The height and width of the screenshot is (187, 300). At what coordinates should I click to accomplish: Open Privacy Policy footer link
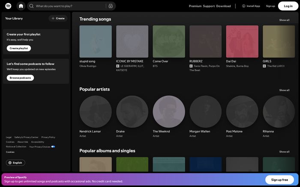click(x=48, y=137)
